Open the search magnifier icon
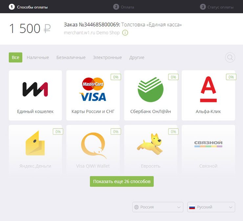 tap(230, 57)
